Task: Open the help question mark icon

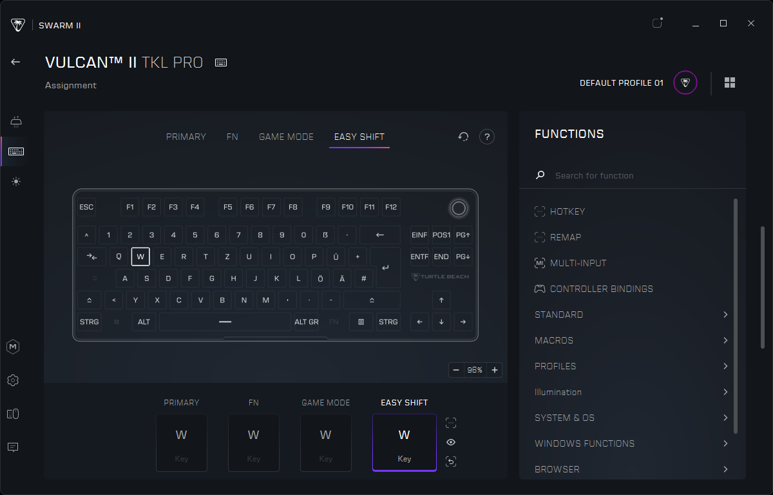Action: (487, 137)
